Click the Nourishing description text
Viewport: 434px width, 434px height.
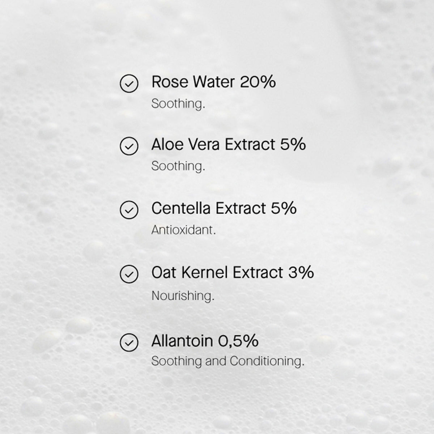[183, 296]
